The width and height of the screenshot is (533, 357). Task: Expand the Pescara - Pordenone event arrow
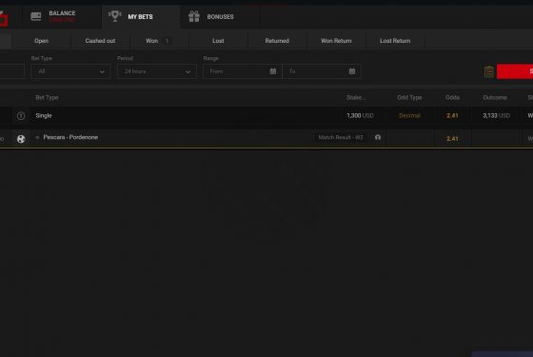tap(37, 137)
